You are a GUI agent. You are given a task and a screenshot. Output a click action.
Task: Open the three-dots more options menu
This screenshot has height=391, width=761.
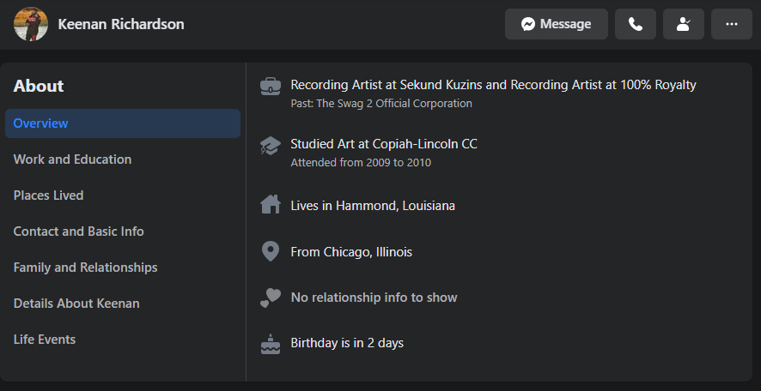732,24
